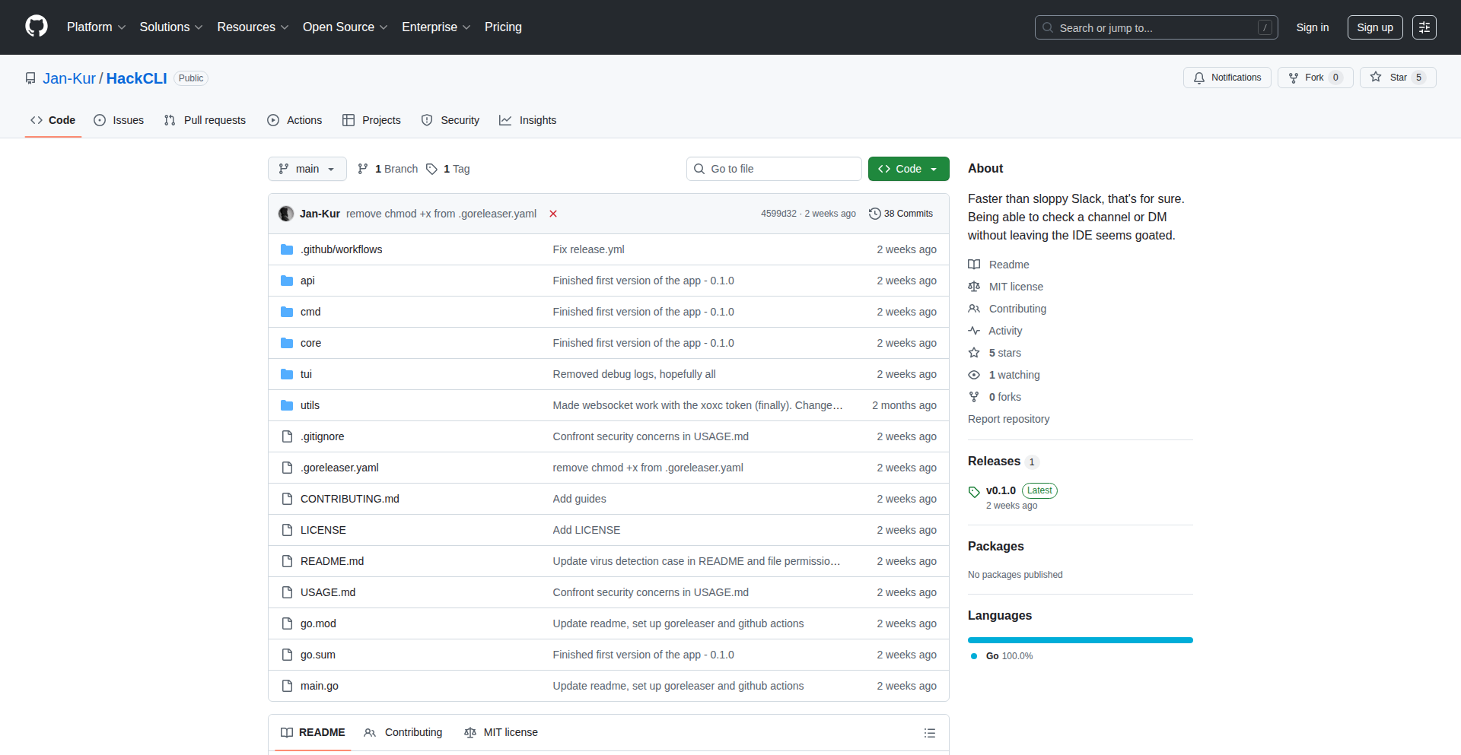This screenshot has width=1461, height=755.
Task: Click the Go language bar
Action: coord(1080,640)
